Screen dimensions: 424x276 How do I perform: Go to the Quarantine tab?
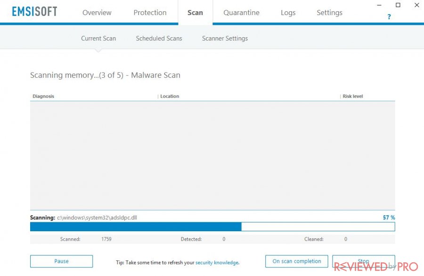click(x=241, y=13)
